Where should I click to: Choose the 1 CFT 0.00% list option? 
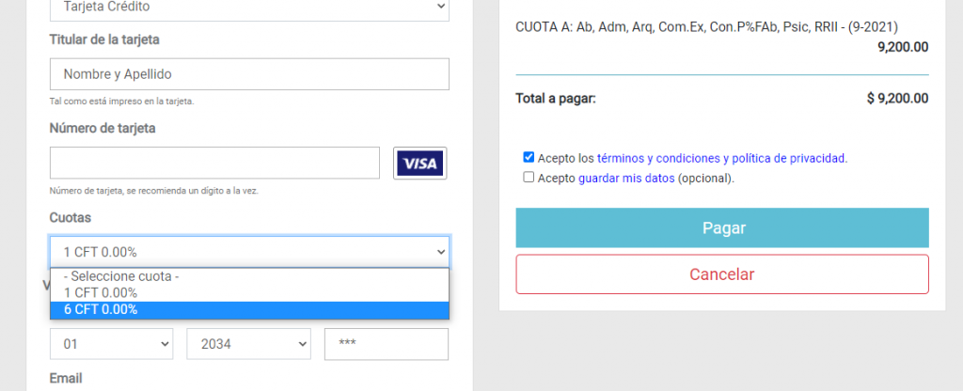click(249, 293)
